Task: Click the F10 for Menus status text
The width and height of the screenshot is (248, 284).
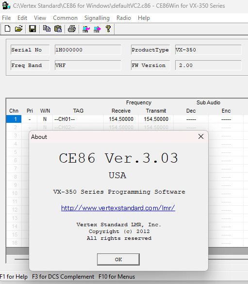Action: [117, 277]
